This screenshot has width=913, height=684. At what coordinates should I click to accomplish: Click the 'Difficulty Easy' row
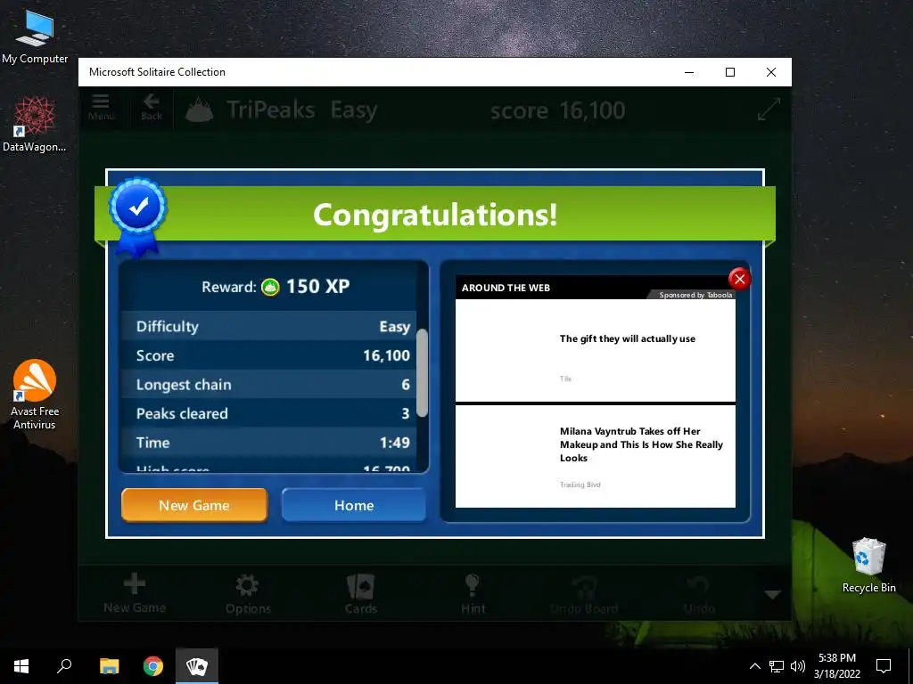pos(269,326)
